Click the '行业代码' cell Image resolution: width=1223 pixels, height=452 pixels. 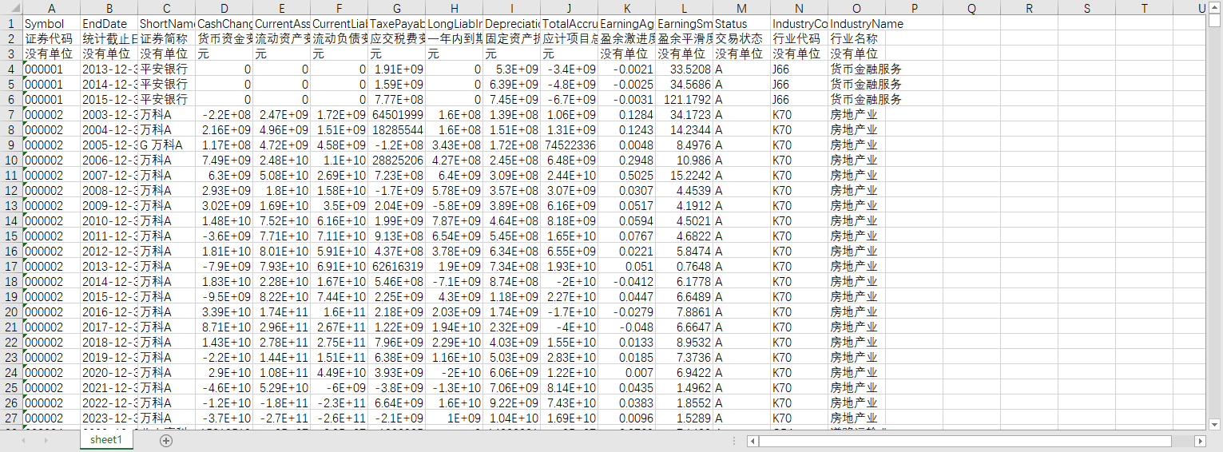pos(799,39)
